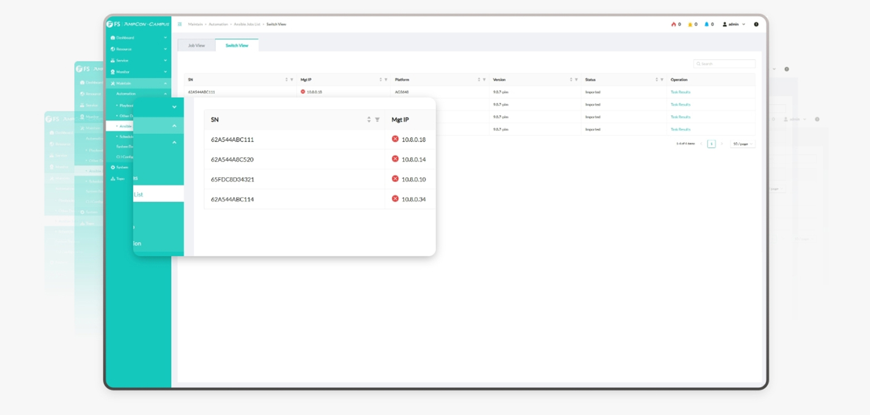Viewport: 870px width, 415px height.
Task: Click Ansible Jobs List breadcrumb link
Action: 247,25
